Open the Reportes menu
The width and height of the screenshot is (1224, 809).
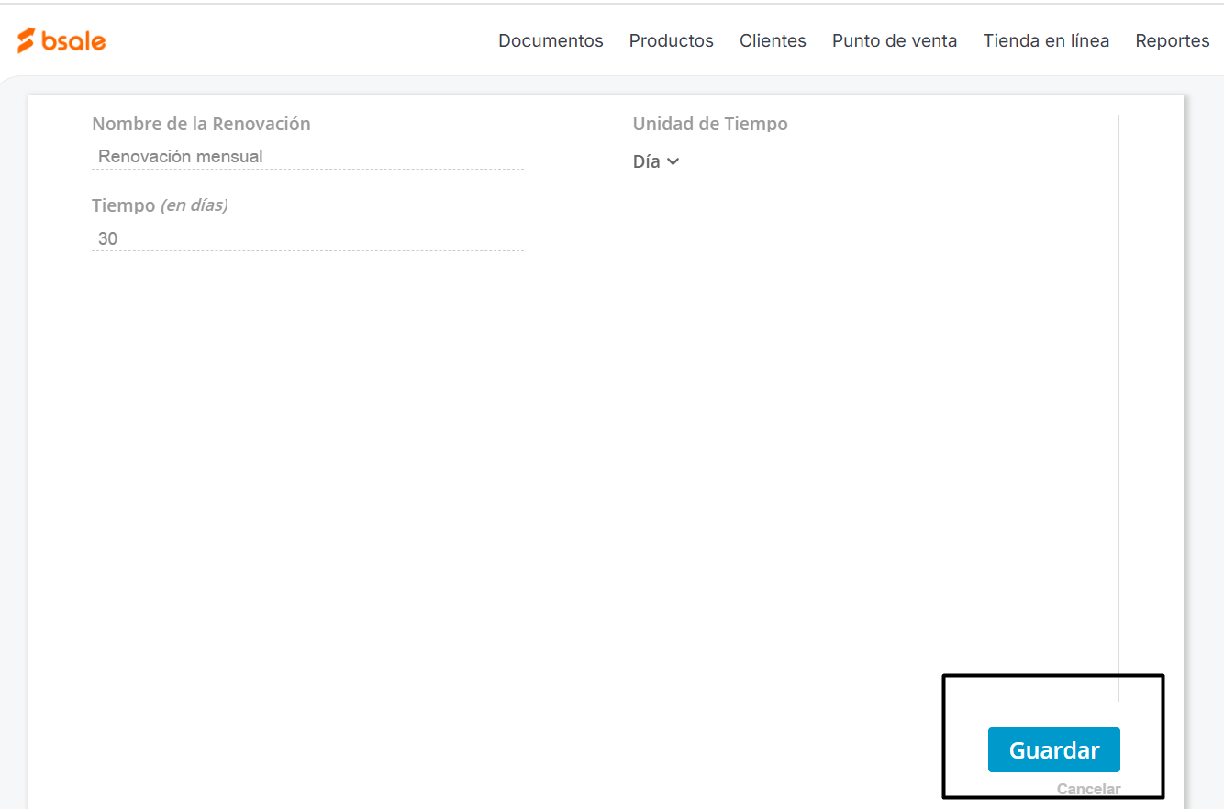1173,40
